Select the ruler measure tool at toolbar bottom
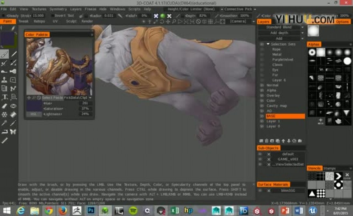 pos(4,141)
